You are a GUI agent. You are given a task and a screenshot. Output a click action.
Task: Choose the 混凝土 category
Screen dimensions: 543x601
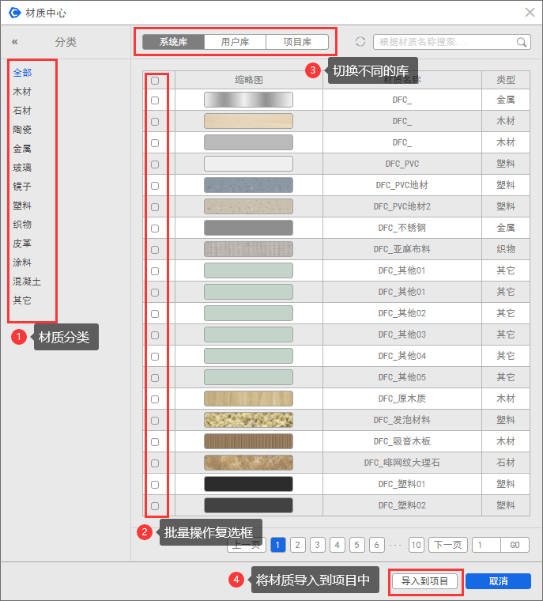coord(27,282)
